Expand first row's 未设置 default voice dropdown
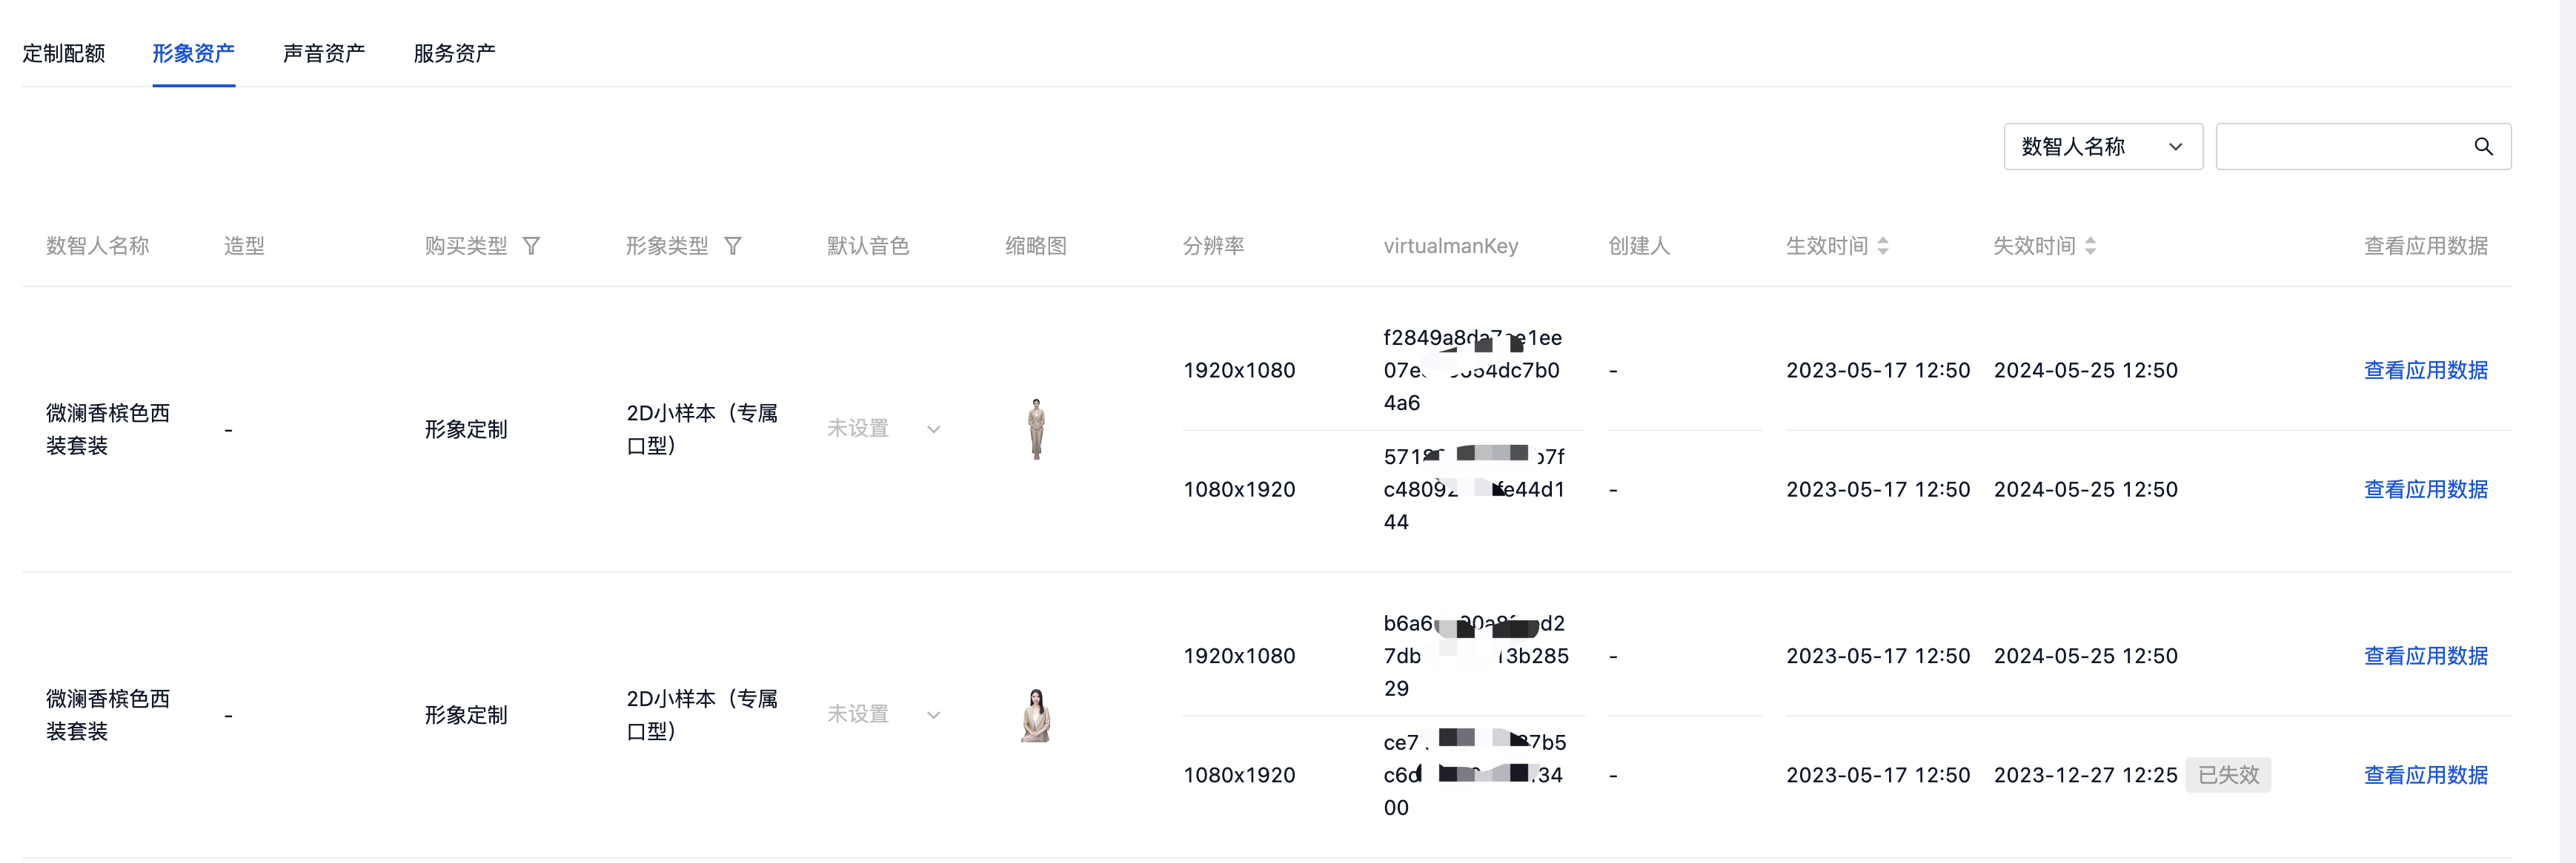The height and width of the screenshot is (863, 2576). point(884,429)
